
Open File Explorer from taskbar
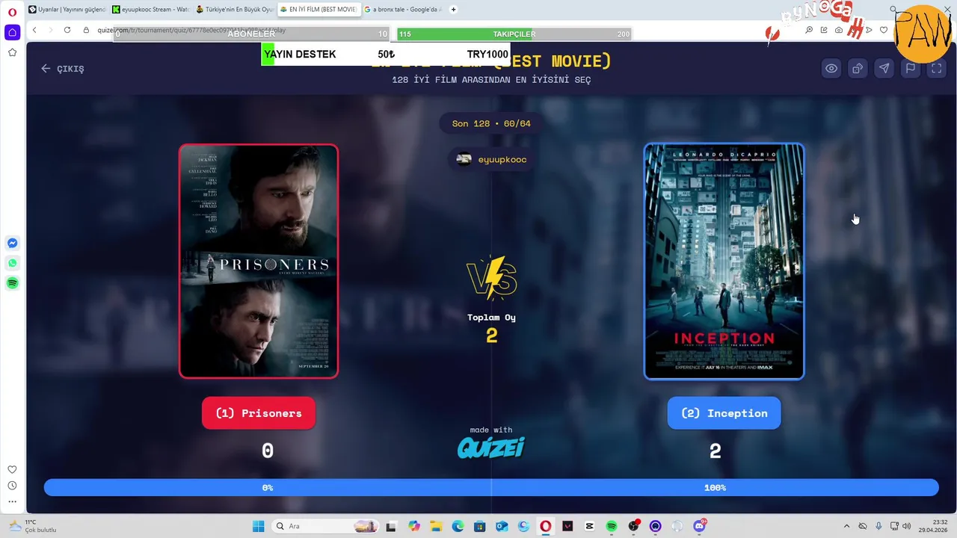(436, 526)
